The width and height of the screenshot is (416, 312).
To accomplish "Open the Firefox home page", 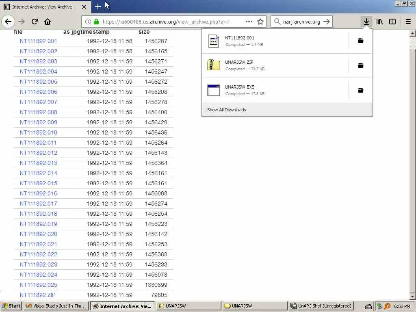I will coord(48,22).
